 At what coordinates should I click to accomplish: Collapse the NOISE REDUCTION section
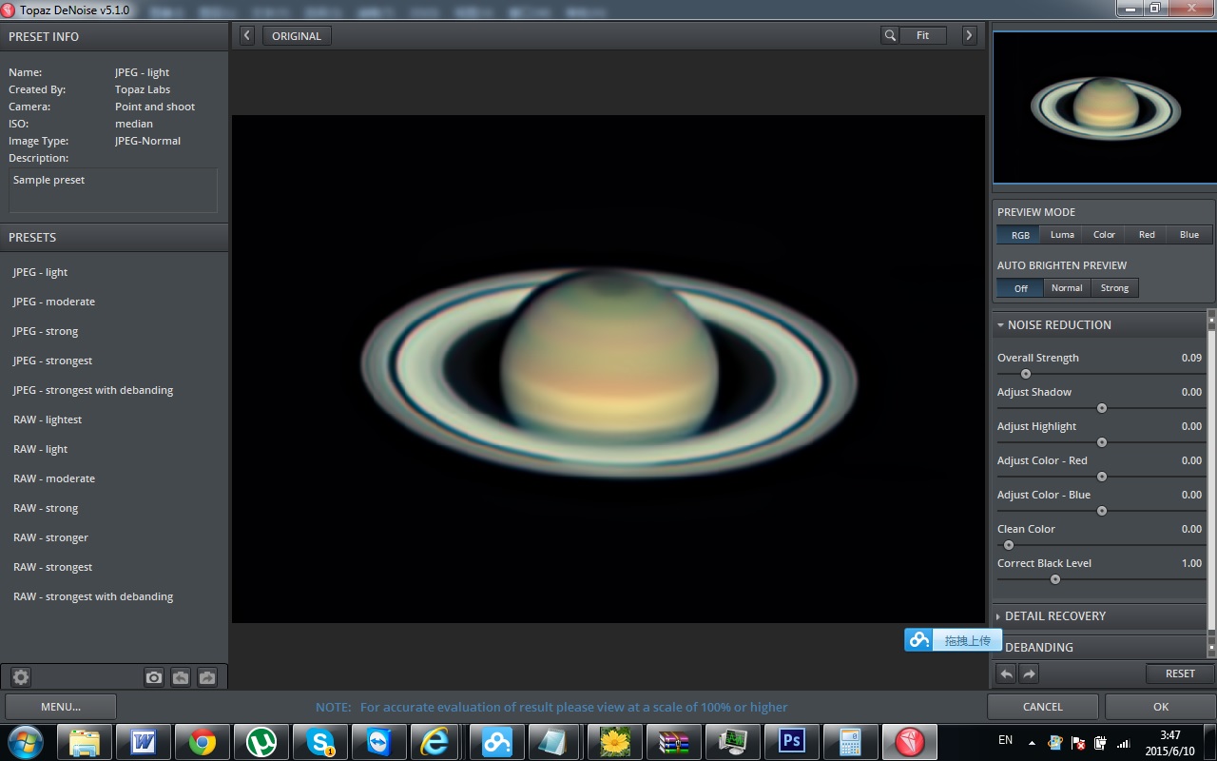pos(1100,325)
